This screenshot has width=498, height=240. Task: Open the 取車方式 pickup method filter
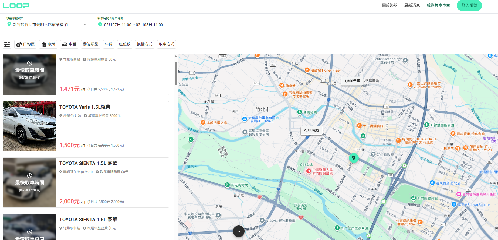[167, 44]
